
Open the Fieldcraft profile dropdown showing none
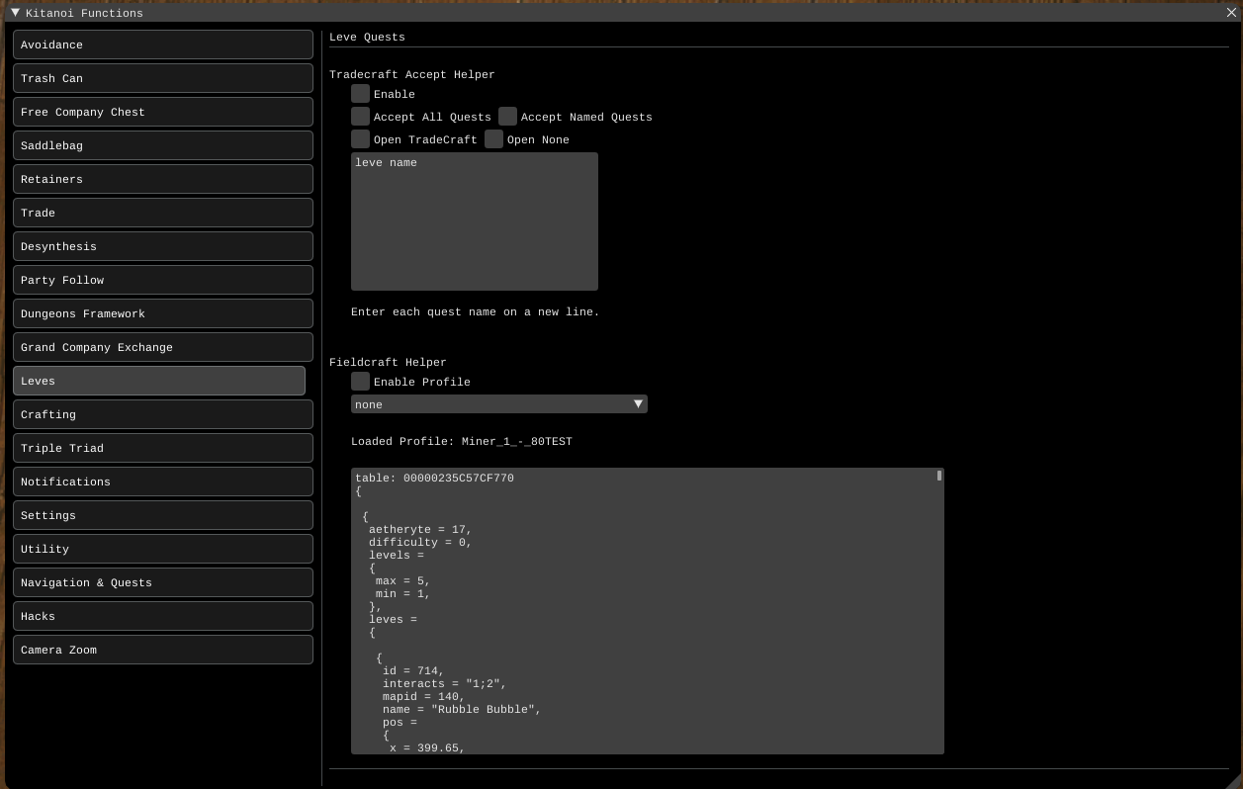pyautogui.click(x=498, y=404)
